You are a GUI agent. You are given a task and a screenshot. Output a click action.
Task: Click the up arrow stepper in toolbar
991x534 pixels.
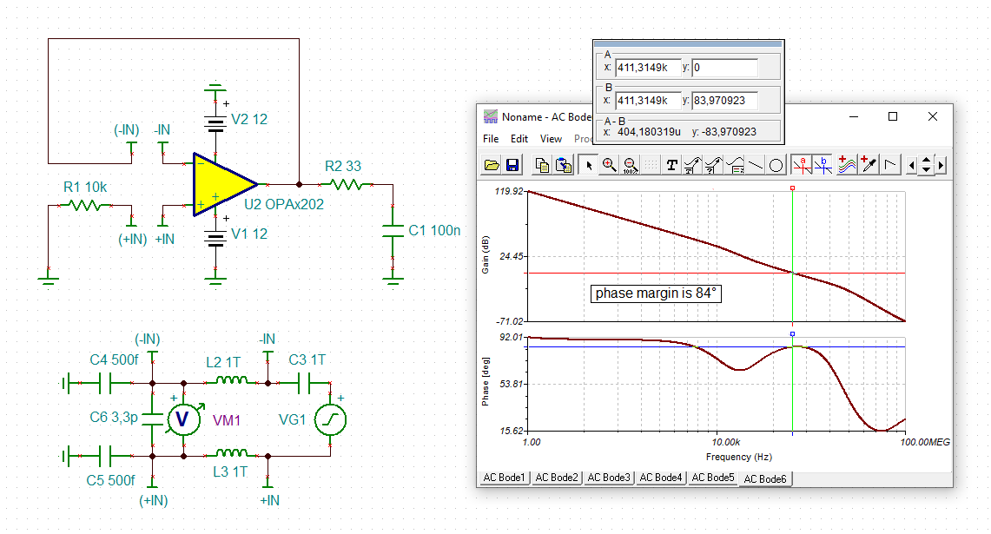click(927, 162)
